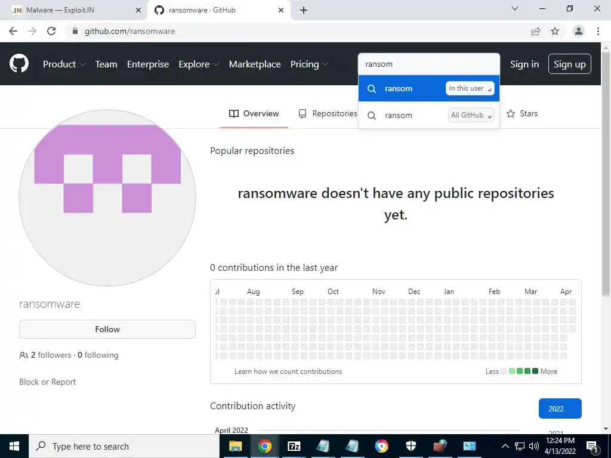Select the Repositories tab
The width and height of the screenshot is (611, 458).
tap(328, 113)
